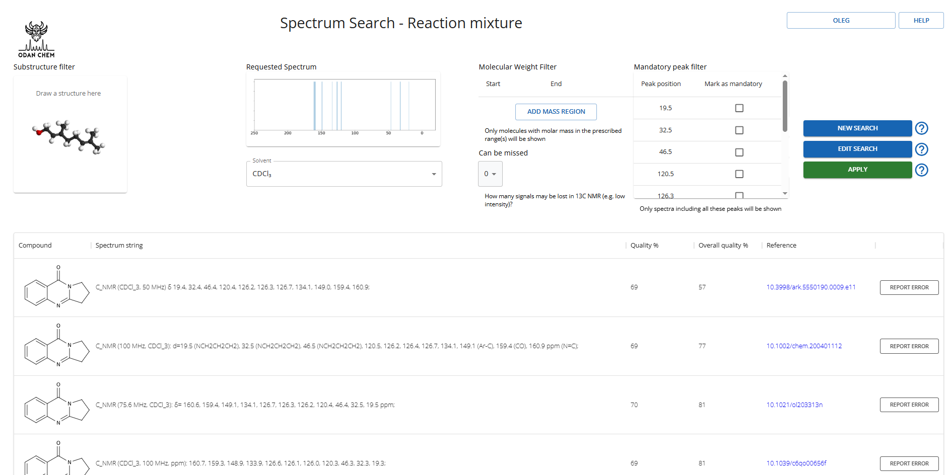This screenshot has width=950, height=475.
Task: Open help icon beside New Search
Action: point(921,128)
